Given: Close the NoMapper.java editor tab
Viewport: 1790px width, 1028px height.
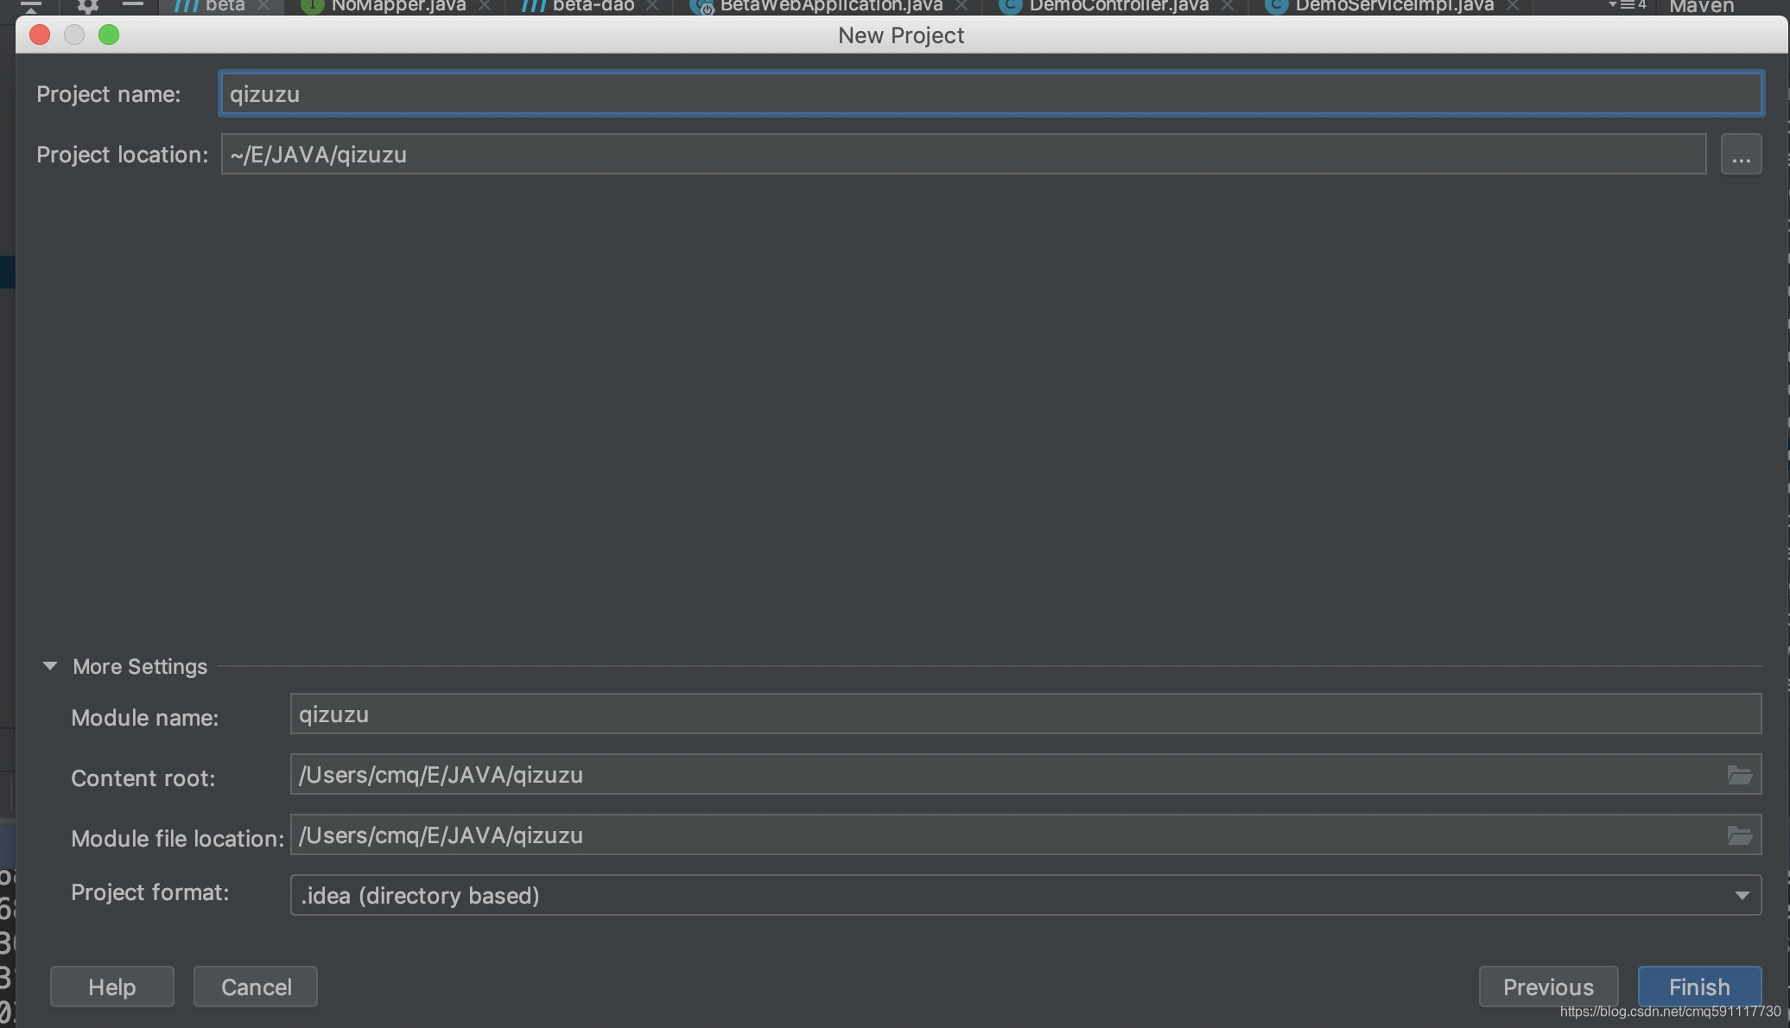Looking at the screenshot, I should 485,6.
